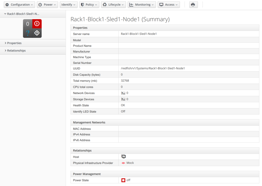Click the host count "0" quadrant
The image size is (262, 186).
point(27,24)
